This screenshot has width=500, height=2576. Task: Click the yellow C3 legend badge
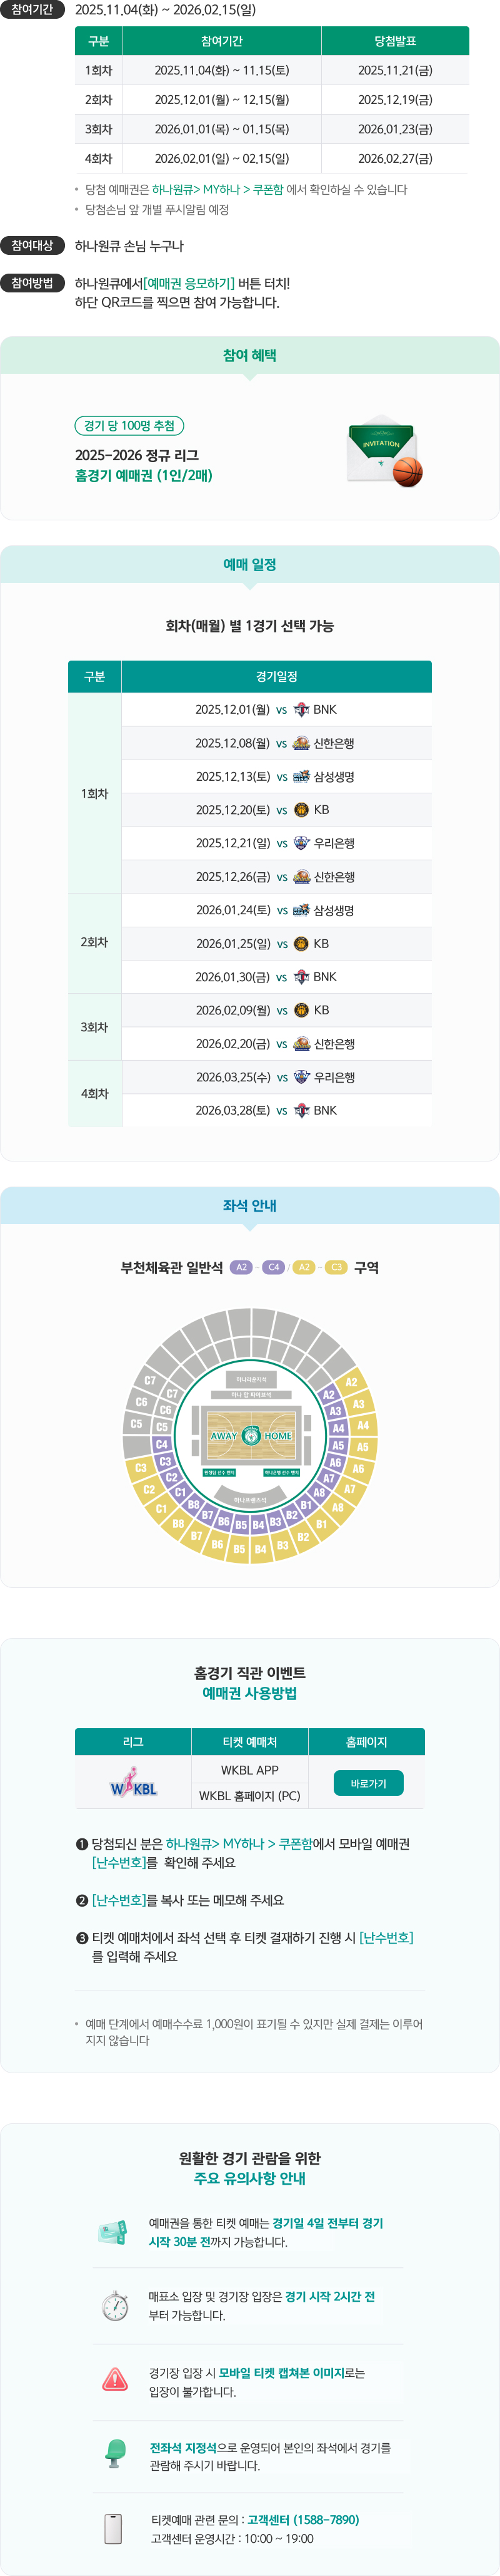pos(336,1267)
